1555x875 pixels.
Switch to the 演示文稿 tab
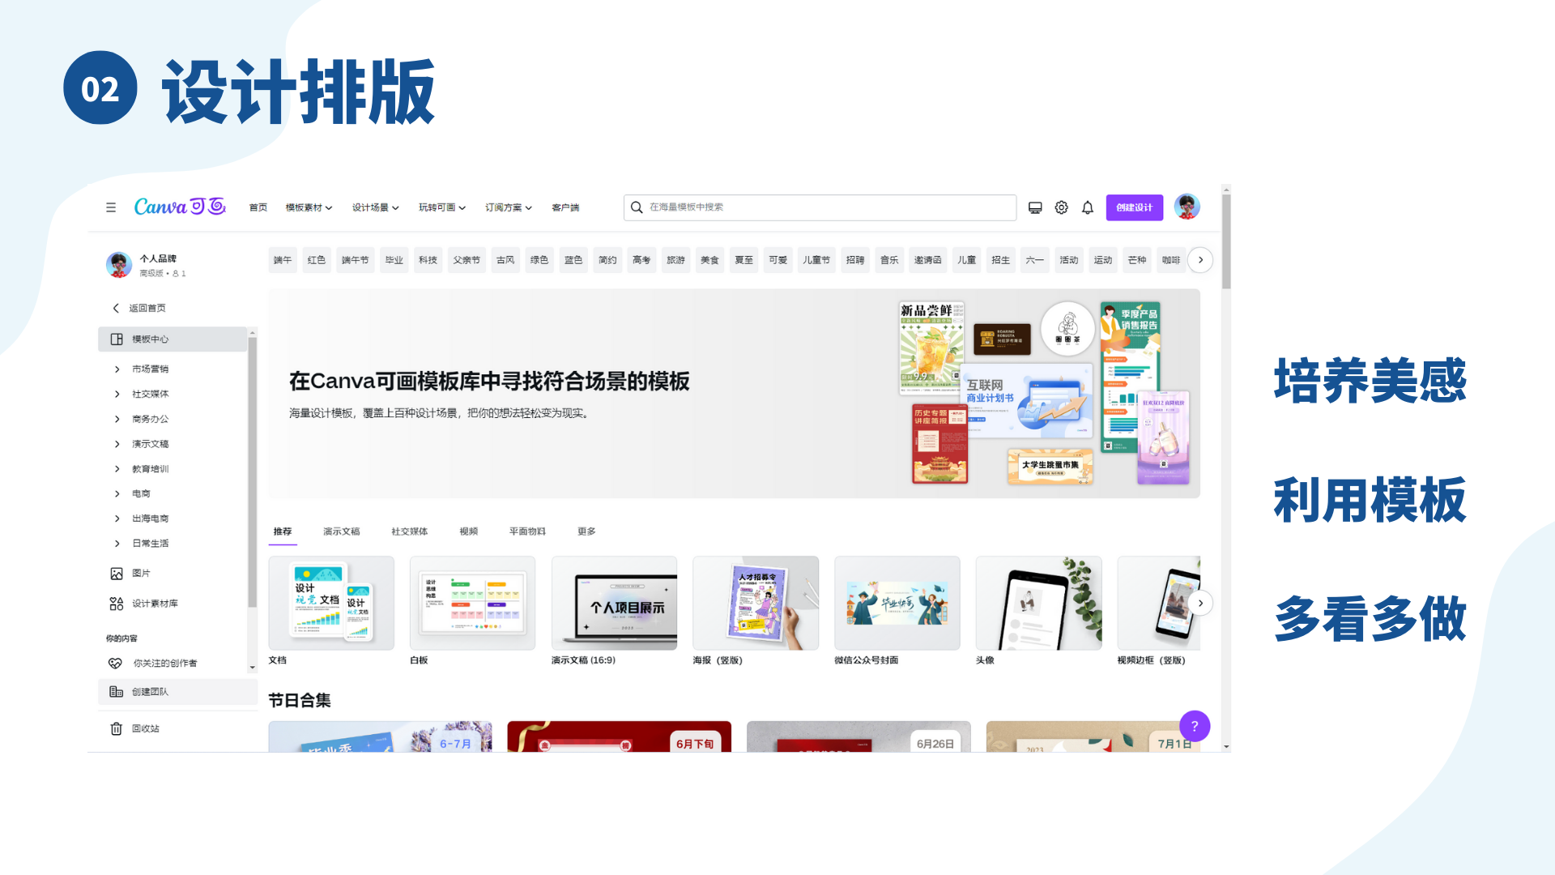coord(341,531)
